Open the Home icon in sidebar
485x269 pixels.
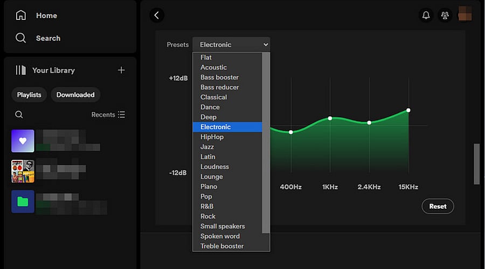click(21, 16)
